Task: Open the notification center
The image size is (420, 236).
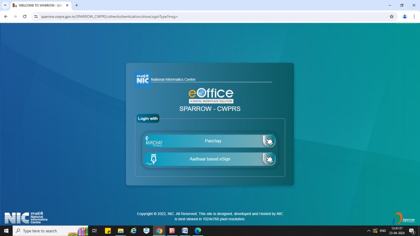Action: (412, 231)
